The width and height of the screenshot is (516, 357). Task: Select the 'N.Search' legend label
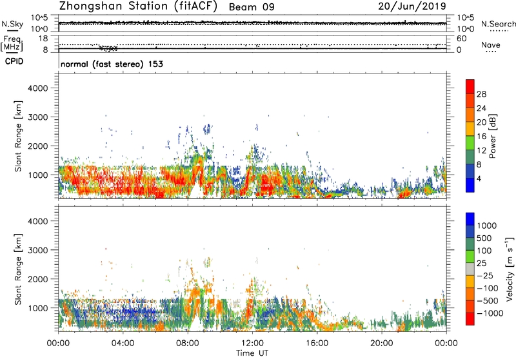click(x=498, y=24)
